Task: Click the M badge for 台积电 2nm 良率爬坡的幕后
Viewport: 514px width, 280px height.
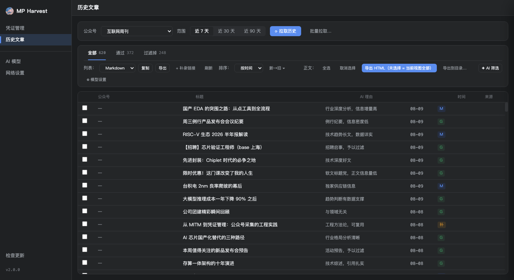Action: click(x=441, y=186)
